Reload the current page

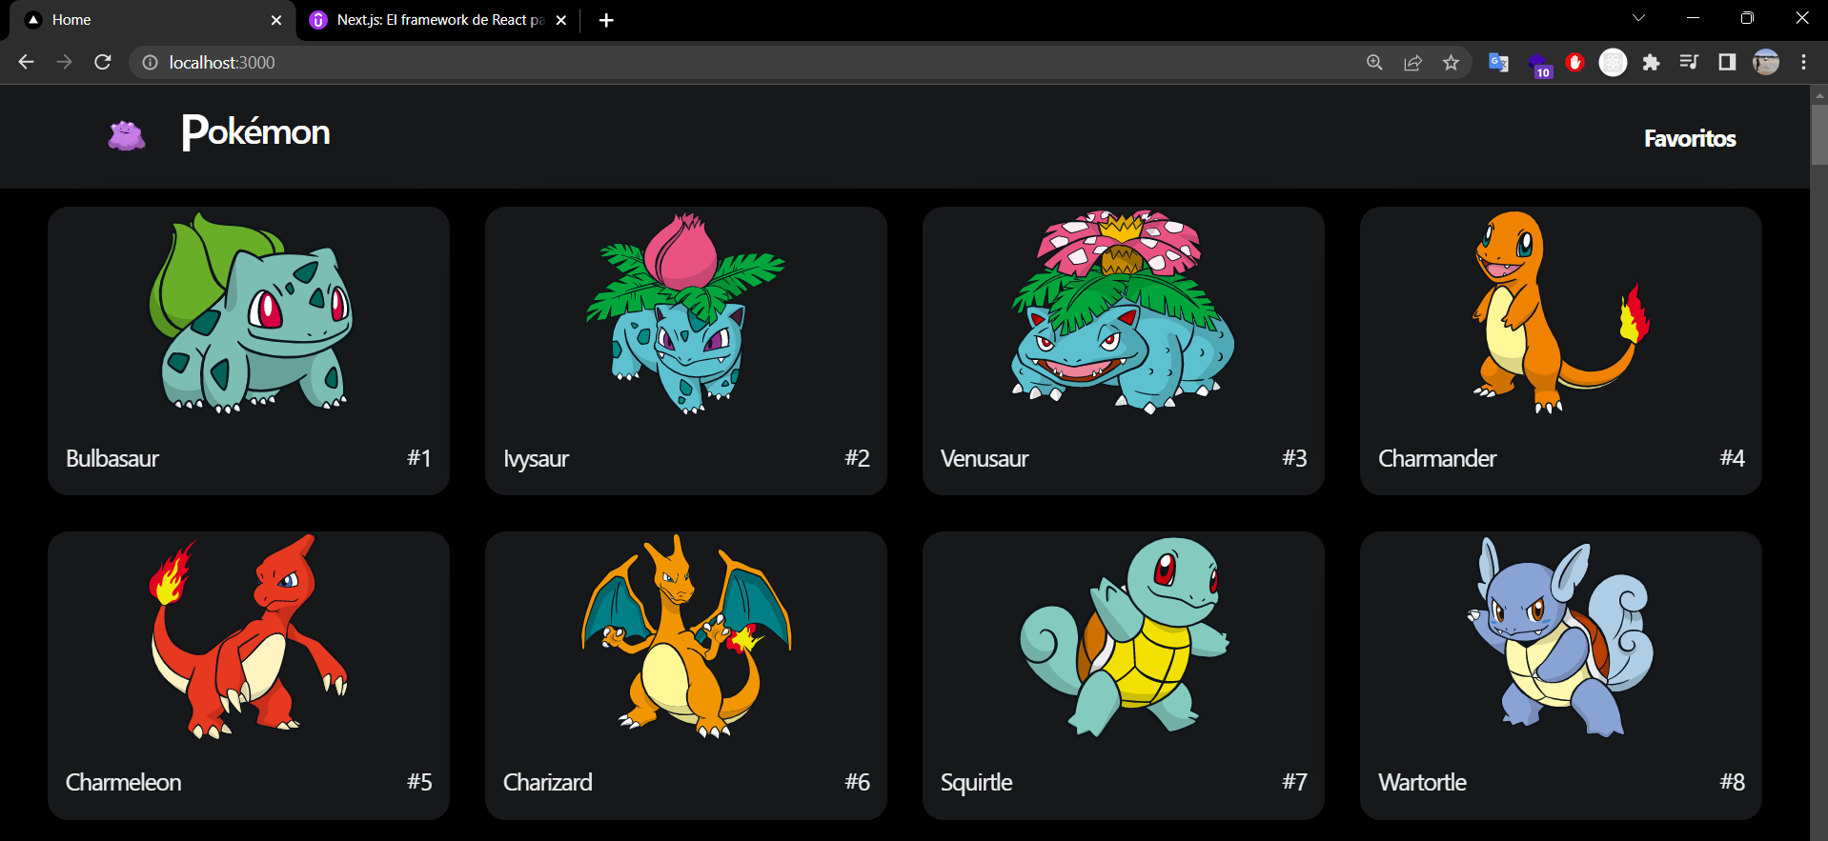point(103,62)
